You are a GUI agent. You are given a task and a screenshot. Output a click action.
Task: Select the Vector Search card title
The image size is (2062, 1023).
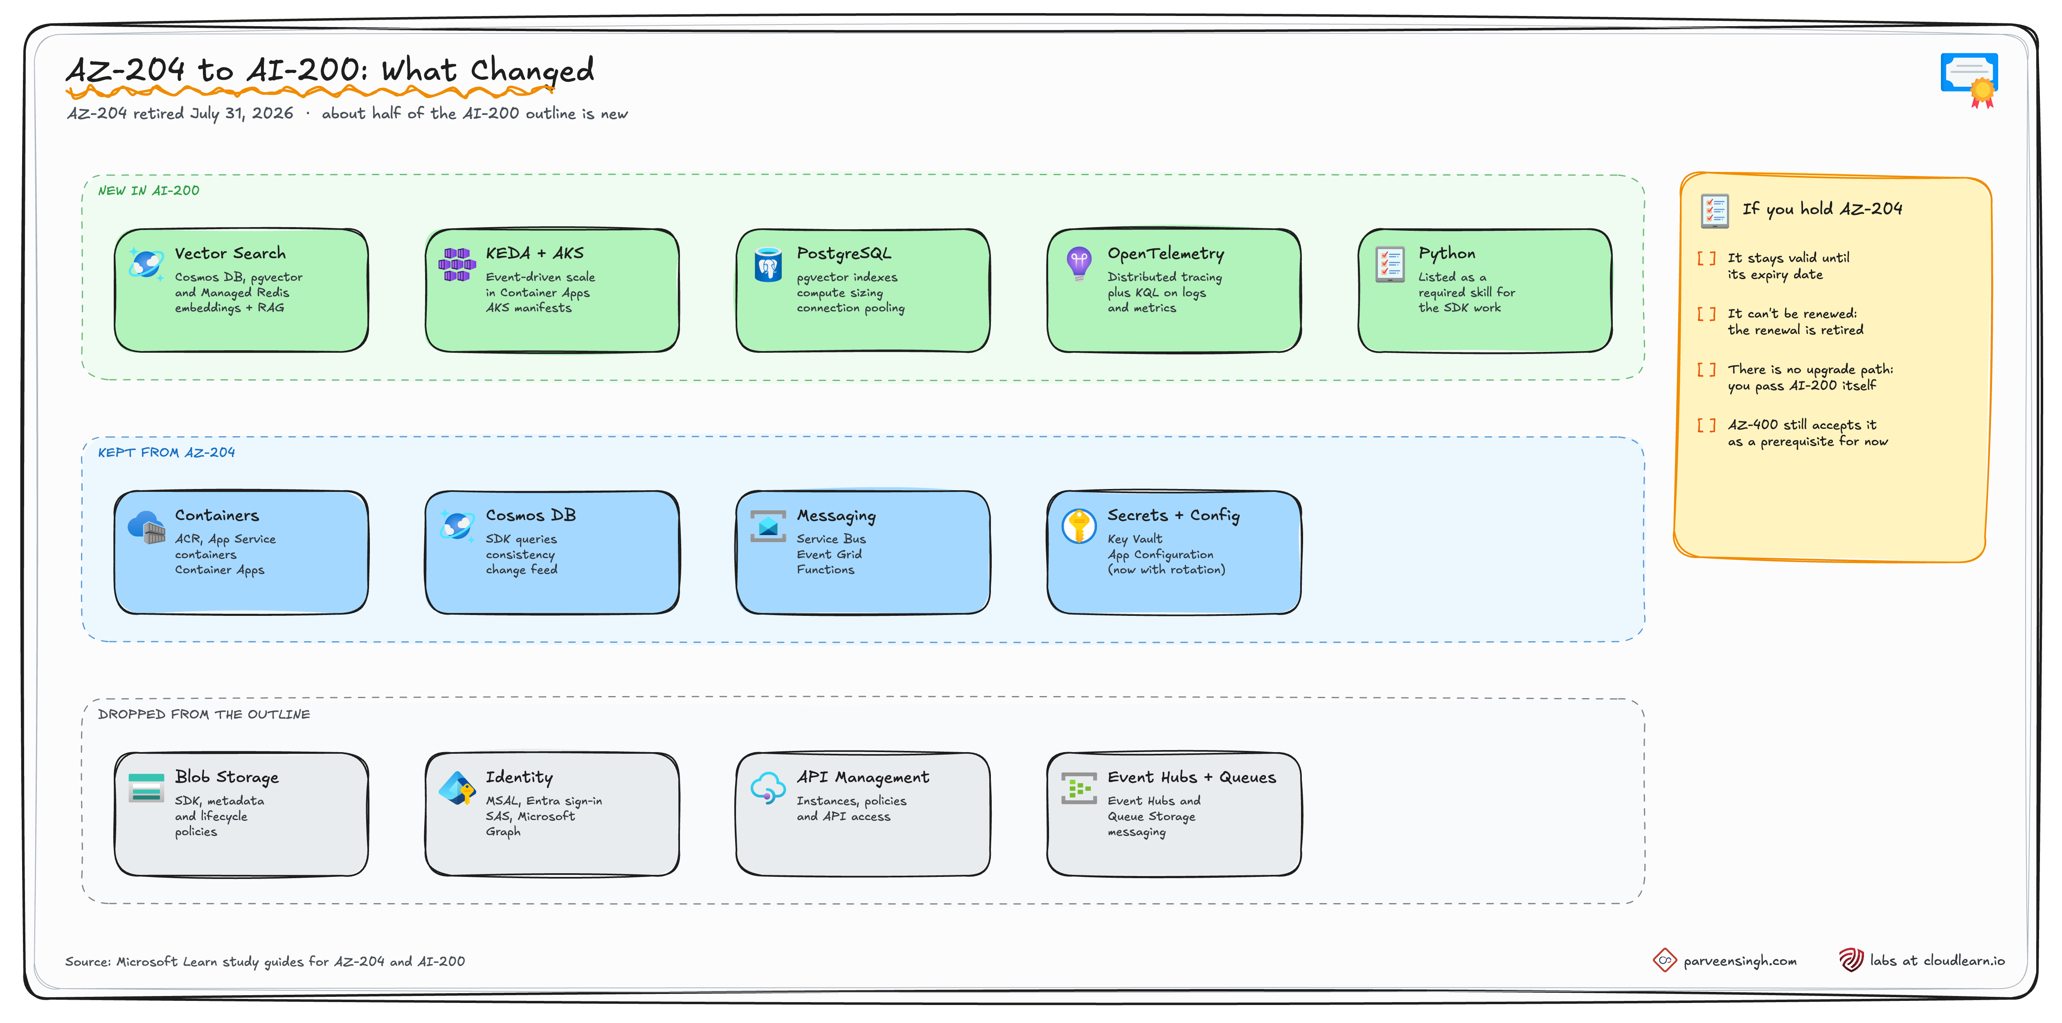[x=230, y=254]
